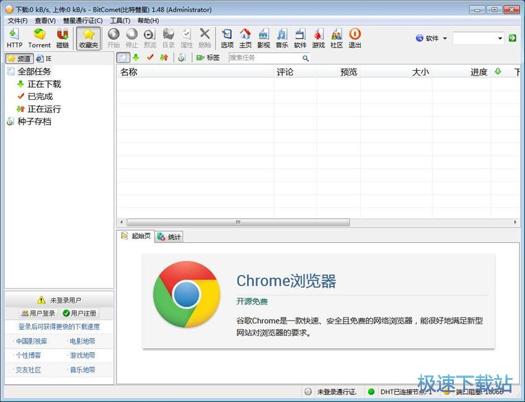Sort by 评论 column header

click(x=295, y=72)
